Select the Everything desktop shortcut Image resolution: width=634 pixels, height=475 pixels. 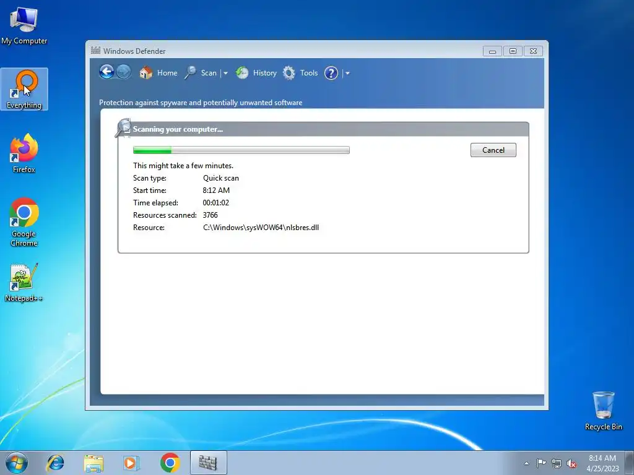point(24,89)
